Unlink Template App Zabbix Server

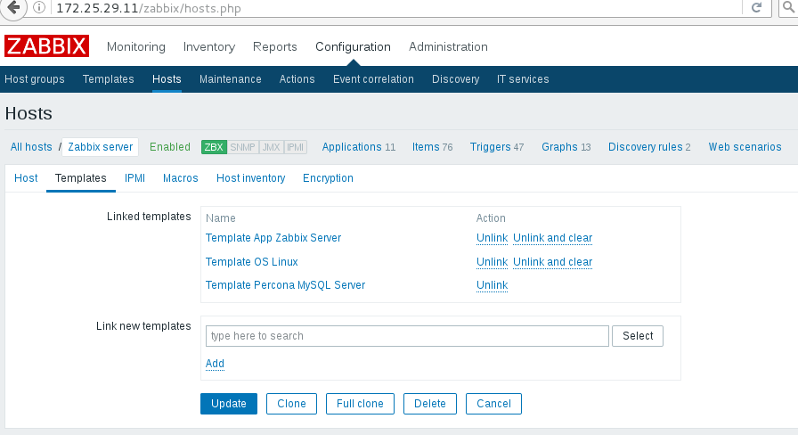493,238
